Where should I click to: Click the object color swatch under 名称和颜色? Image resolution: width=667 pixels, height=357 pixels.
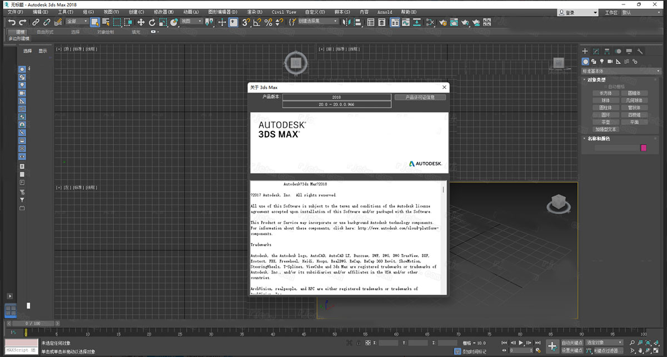point(644,147)
